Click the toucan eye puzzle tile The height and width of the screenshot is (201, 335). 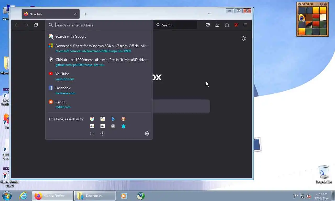(302, 18)
